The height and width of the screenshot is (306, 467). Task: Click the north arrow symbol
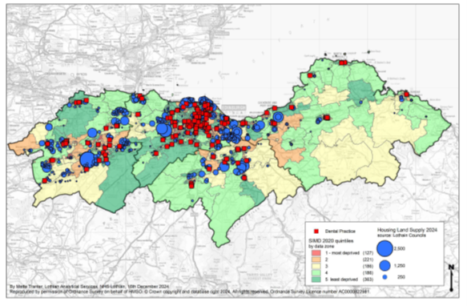tap(452, 278)
